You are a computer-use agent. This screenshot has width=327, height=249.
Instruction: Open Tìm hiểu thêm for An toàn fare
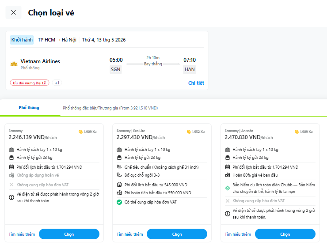point(238,234)
